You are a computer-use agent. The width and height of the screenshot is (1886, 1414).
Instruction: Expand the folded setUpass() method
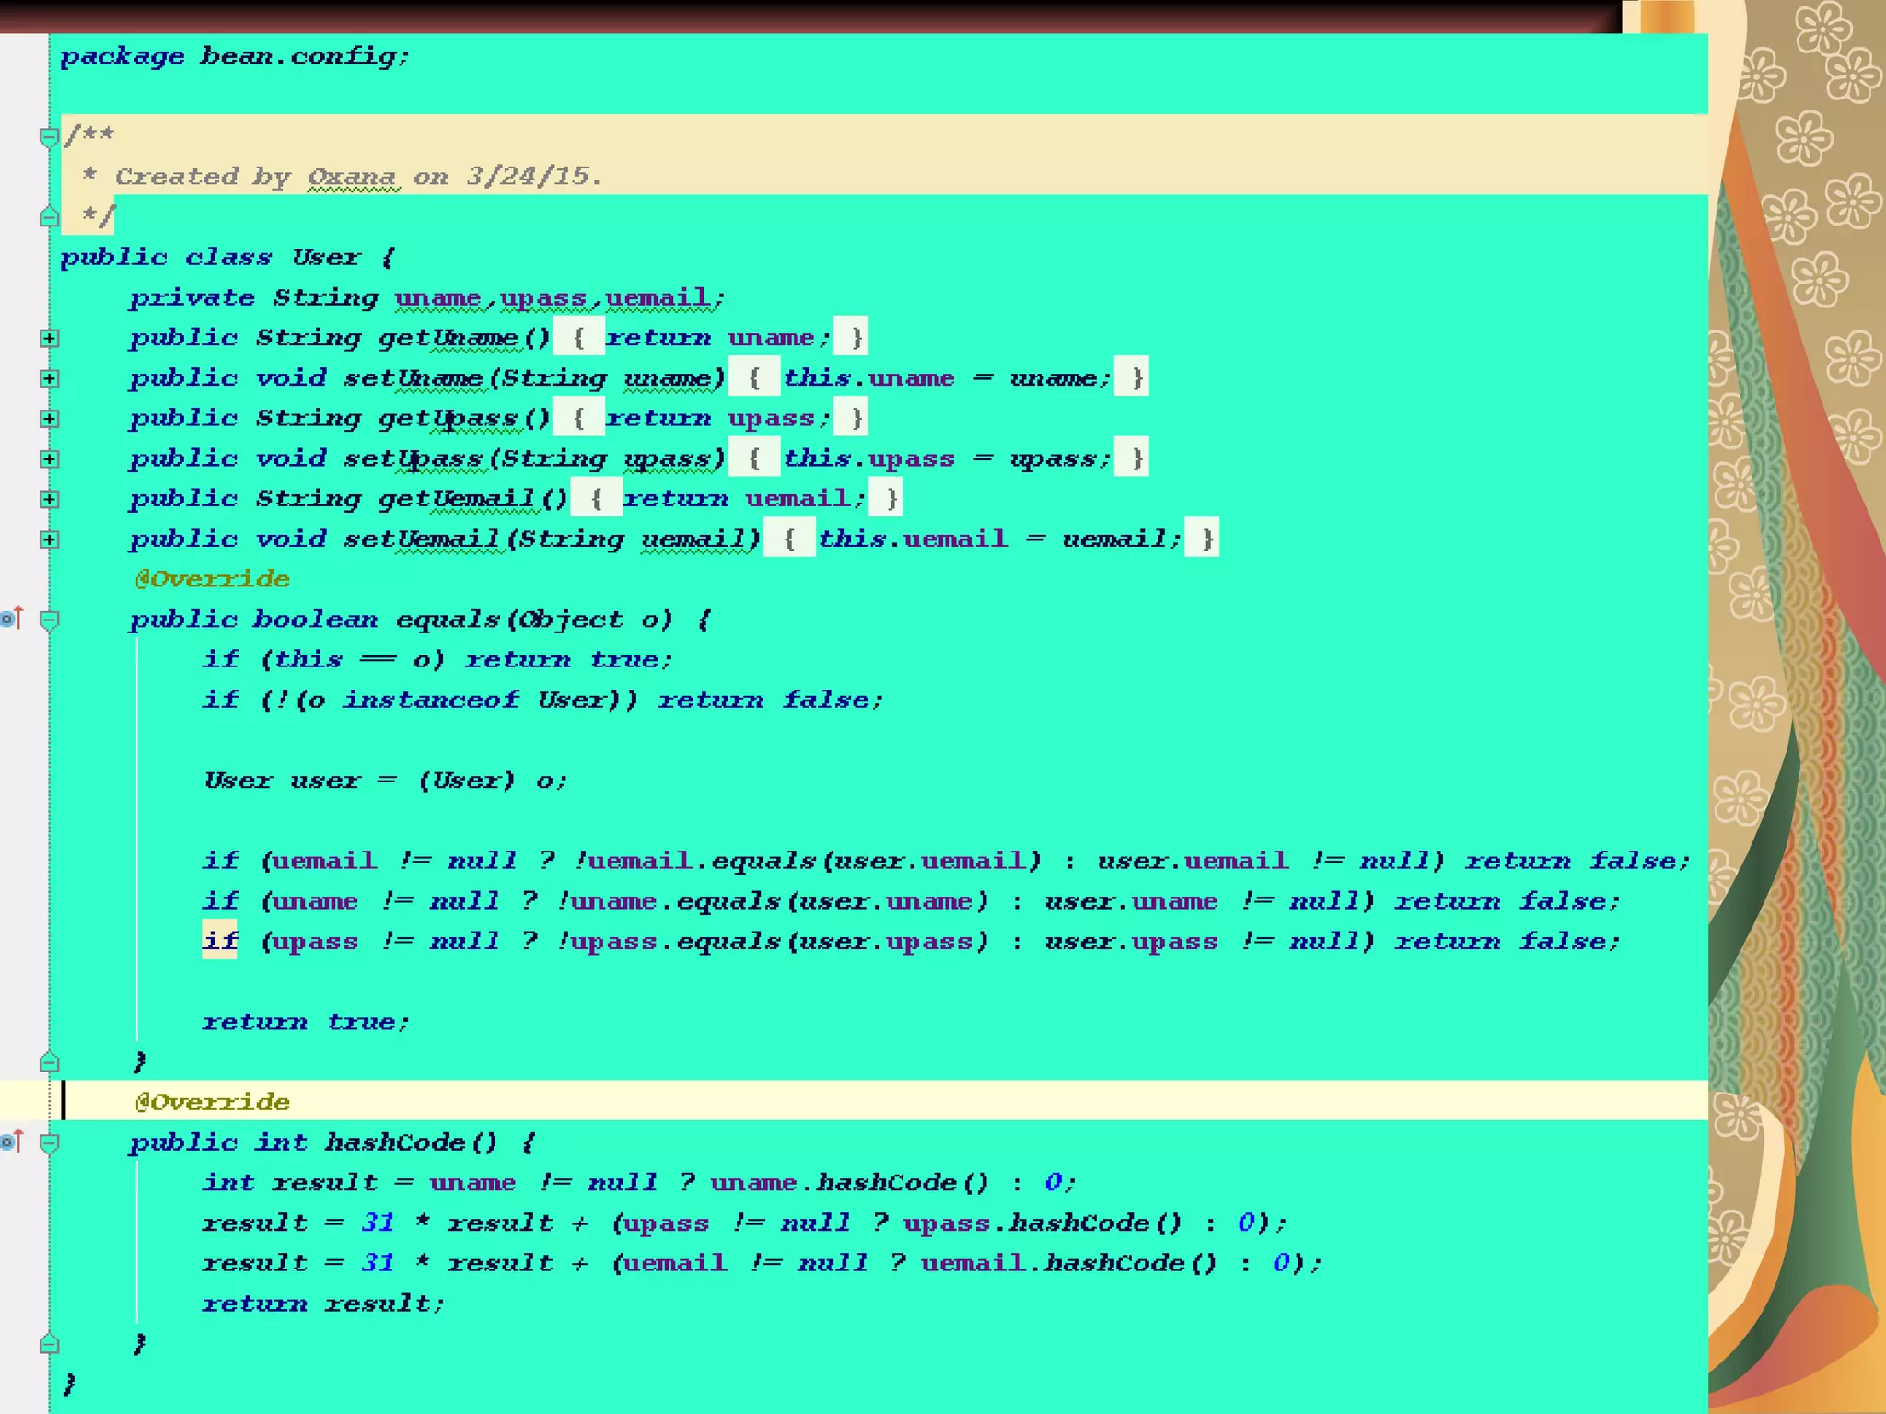(50, 459)
